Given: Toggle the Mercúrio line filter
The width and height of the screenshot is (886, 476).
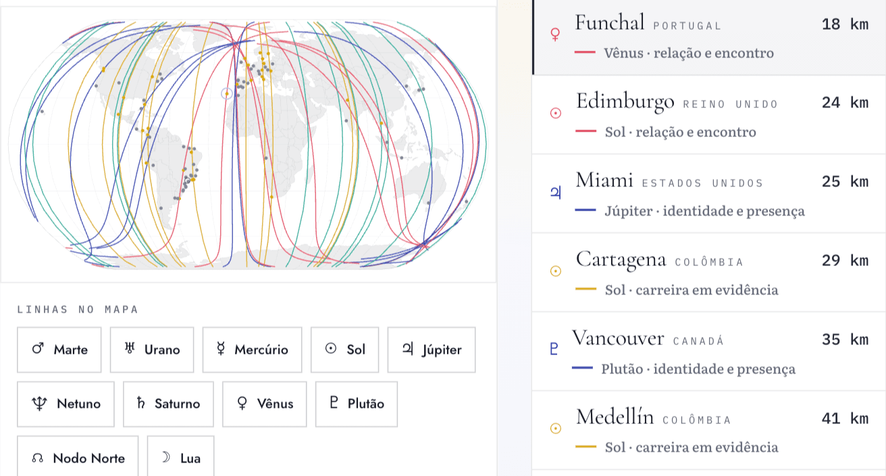Looking at the screenshot, I should (x=253, y=350).
